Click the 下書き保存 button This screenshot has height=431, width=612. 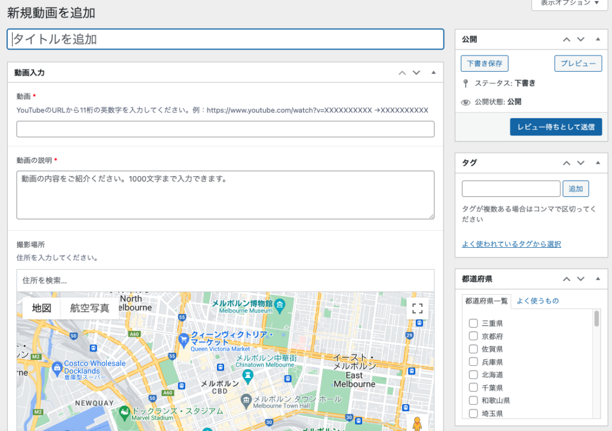tap(484, 63)
